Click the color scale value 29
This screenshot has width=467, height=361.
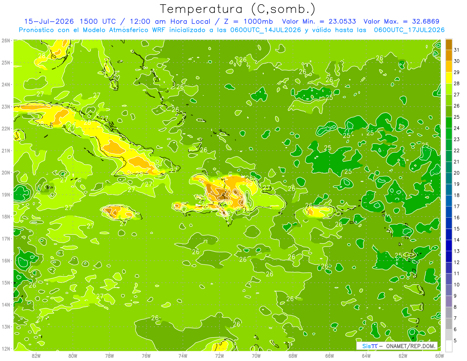point(456,72)
